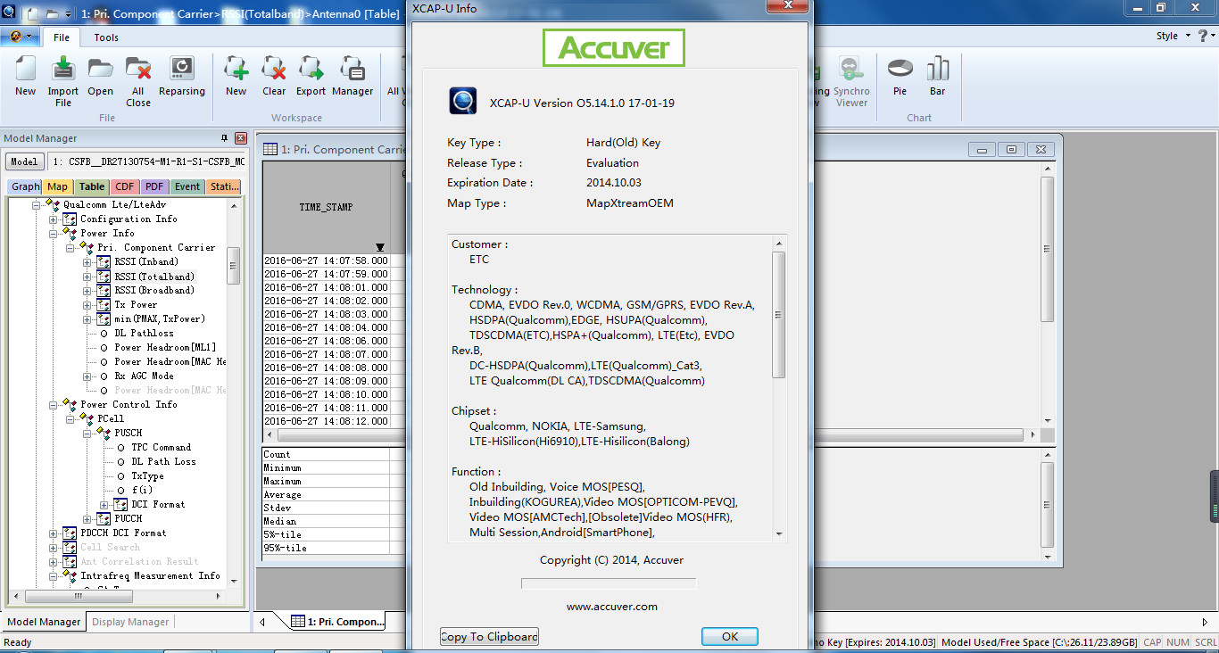Click Copy To Clipboard
Image resolution: width=1219 pixels, height=653 pixels.
(x=488, y=636)
